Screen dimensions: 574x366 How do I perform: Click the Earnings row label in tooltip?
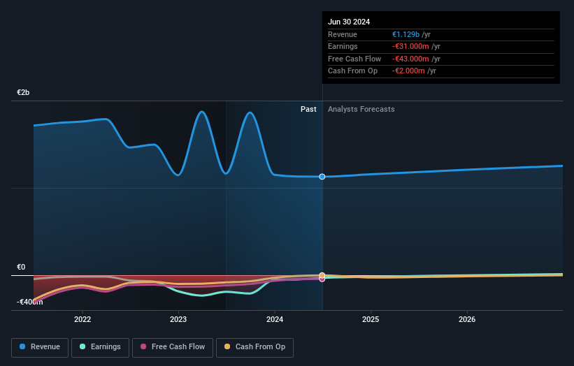[x=343, y=46]
